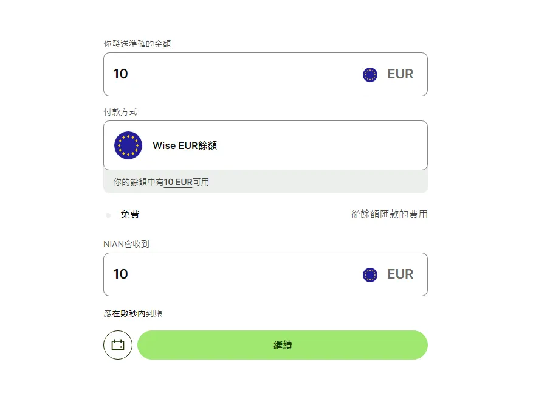Click the NIAN會收到 label
The width and height of the screenshot is (536, 418).
pyautogui.click(x=126, y=244)
